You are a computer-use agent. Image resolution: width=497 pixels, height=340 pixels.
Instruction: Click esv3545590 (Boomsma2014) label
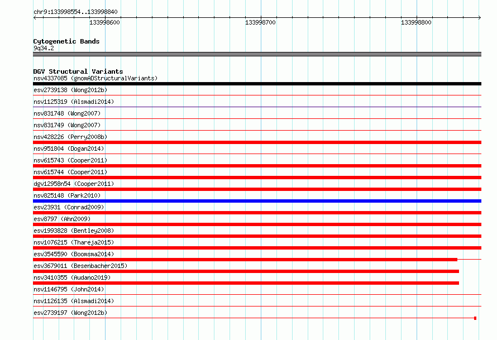[74, 254]
